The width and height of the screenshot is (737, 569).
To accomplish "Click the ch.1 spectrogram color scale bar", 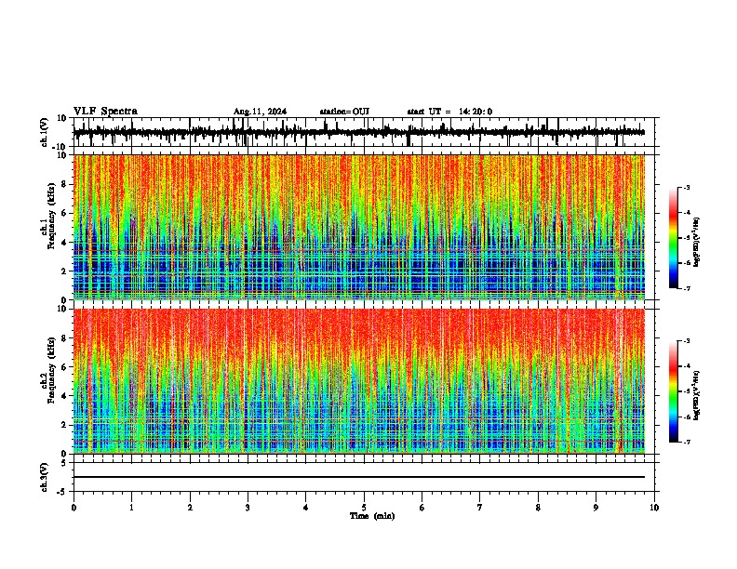I will [x=673, y=238].
